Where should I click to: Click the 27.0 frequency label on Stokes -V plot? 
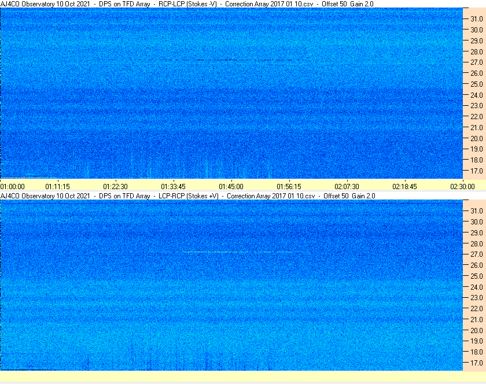pyautogui.click(x=477, y=62)
